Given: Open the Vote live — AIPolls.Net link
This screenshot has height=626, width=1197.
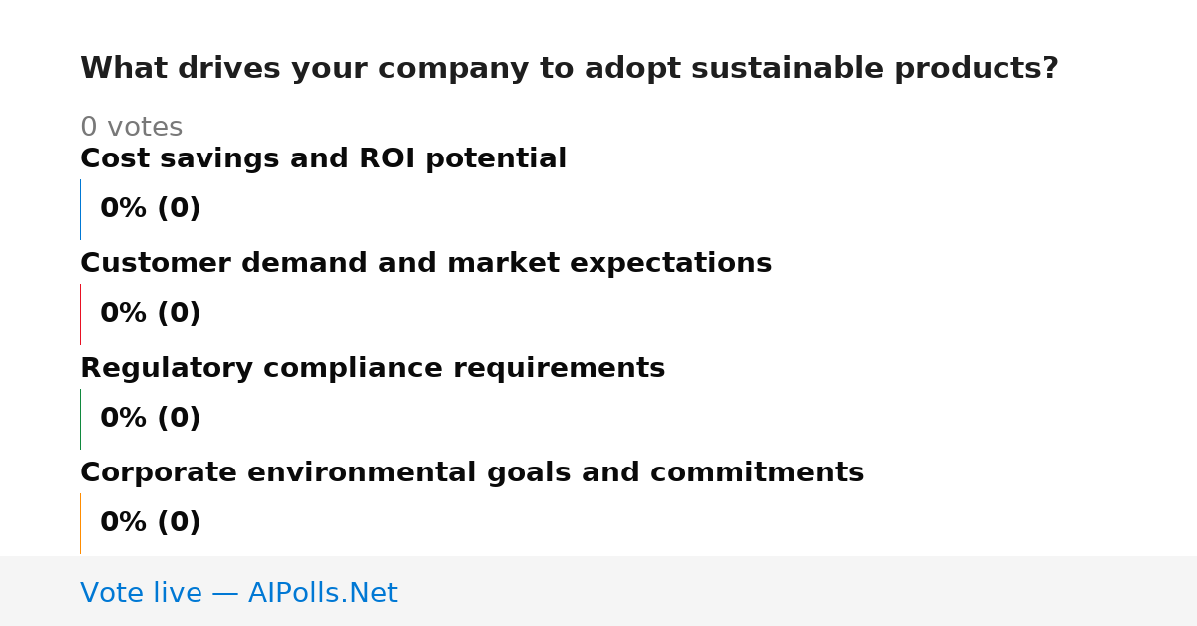Looking at the screenshot, I should (238, 593).
